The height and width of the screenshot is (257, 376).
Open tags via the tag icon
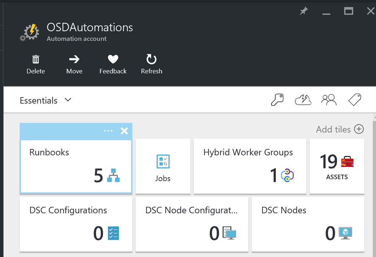coord(355,100)
